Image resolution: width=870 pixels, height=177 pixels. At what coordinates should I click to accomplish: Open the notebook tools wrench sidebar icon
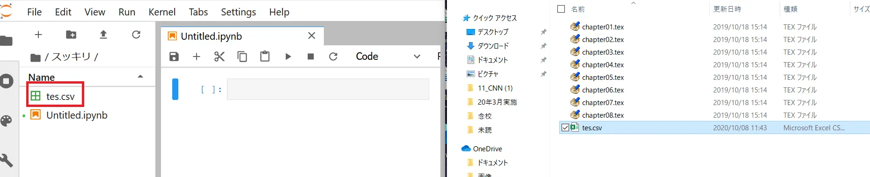tap(6, 161)
